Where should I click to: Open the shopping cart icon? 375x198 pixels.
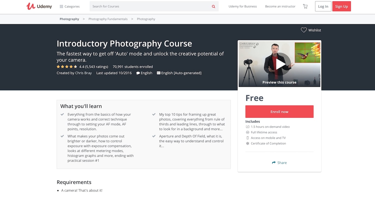(305, 6)
